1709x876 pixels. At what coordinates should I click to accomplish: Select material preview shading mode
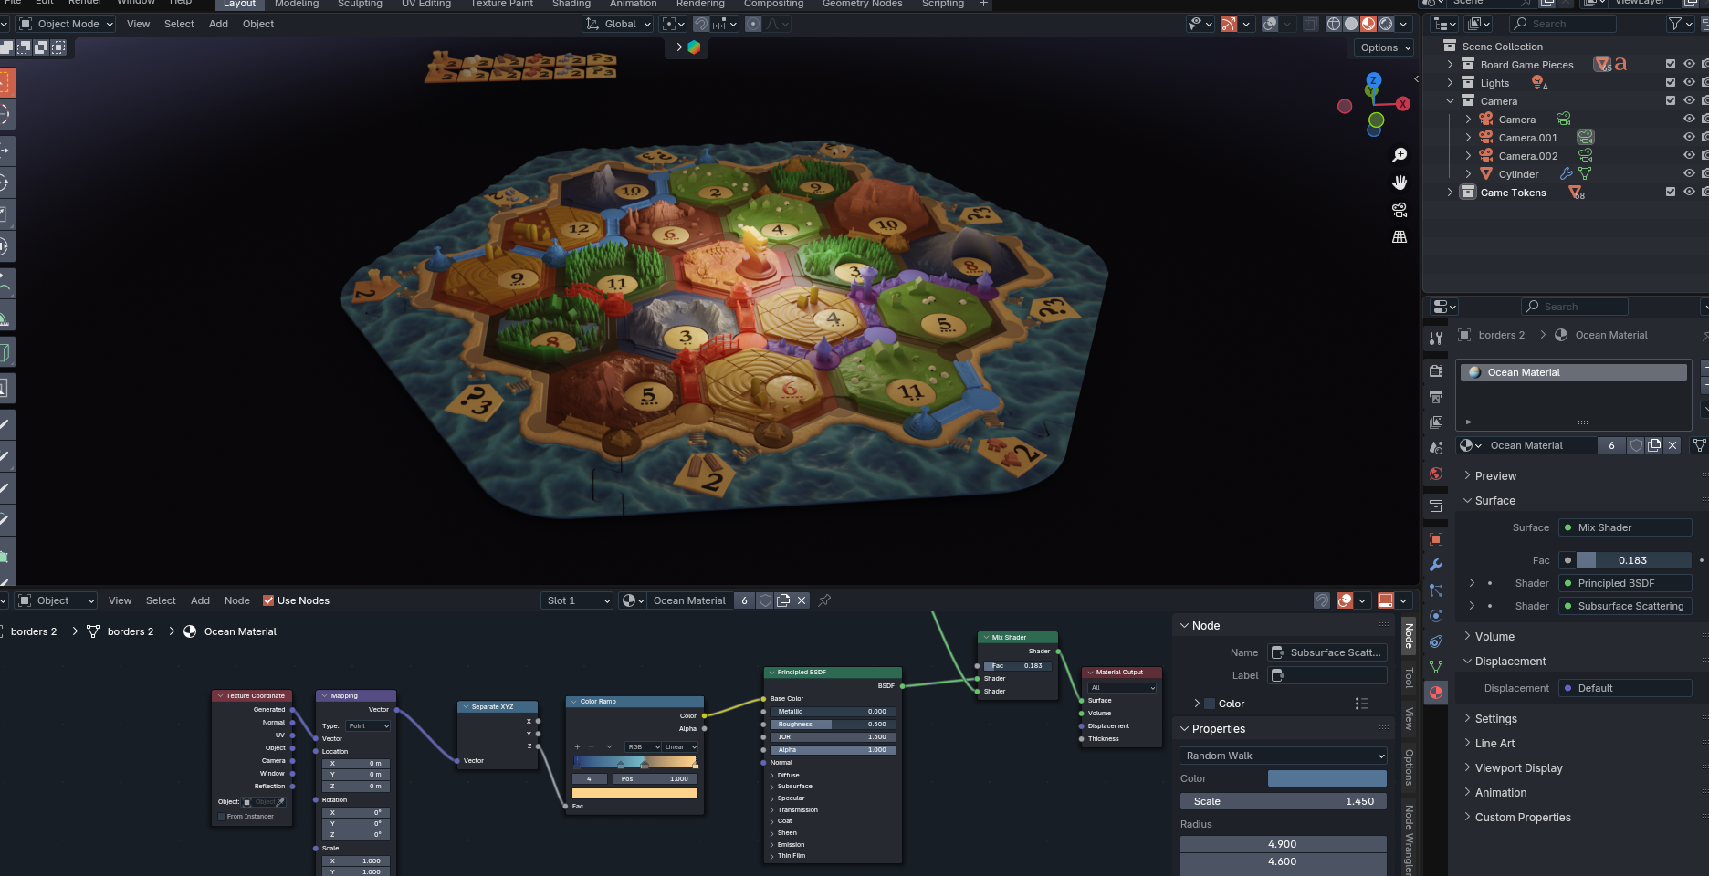pyautogui.click(x=1368, y=24)
